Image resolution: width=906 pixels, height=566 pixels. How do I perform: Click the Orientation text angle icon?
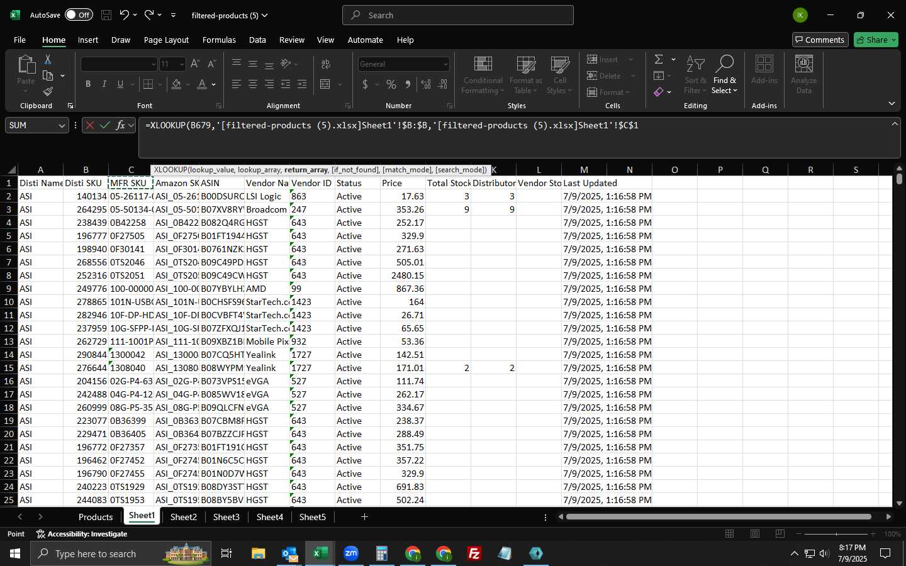coord(286,64)
